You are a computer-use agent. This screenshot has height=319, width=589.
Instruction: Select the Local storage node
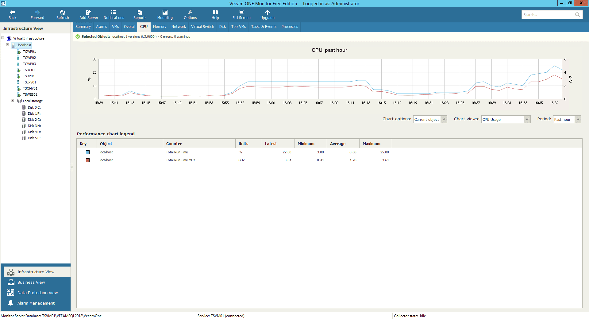tap(33, 101)
